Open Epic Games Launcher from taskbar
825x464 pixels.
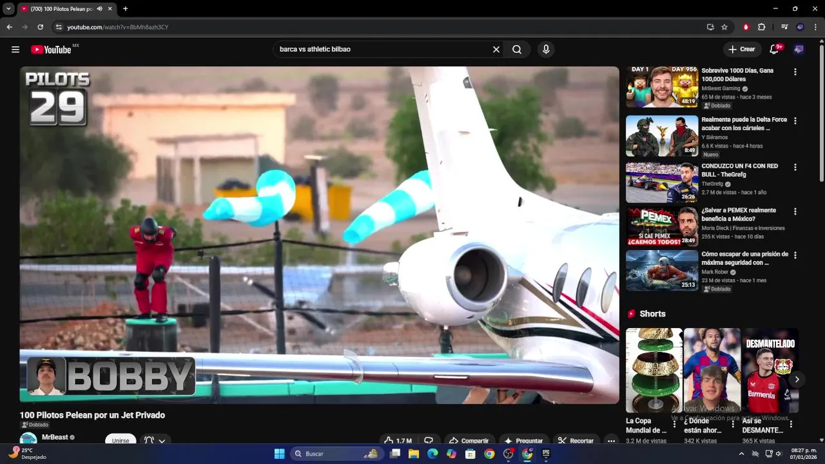point(546,454)
